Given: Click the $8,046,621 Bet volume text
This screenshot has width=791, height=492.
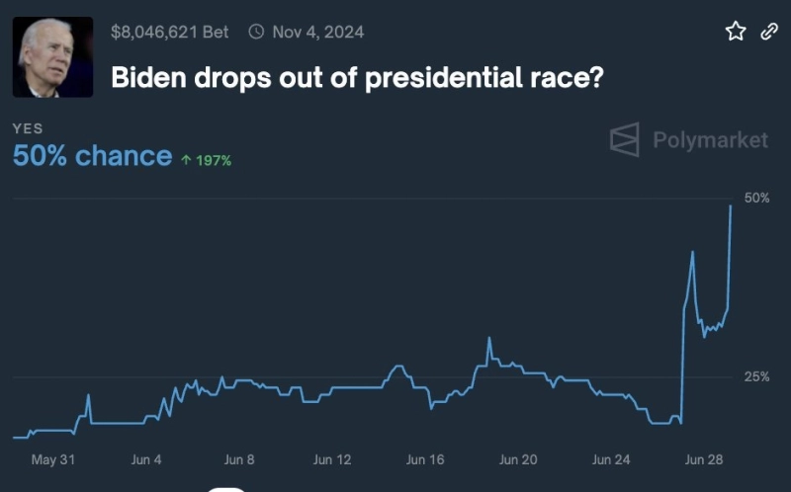Looking at the screenshot, I should coord(169,32).
